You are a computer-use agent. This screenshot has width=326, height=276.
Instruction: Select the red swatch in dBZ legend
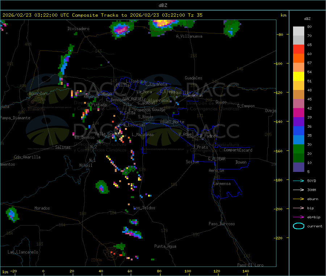coord(298,49)
